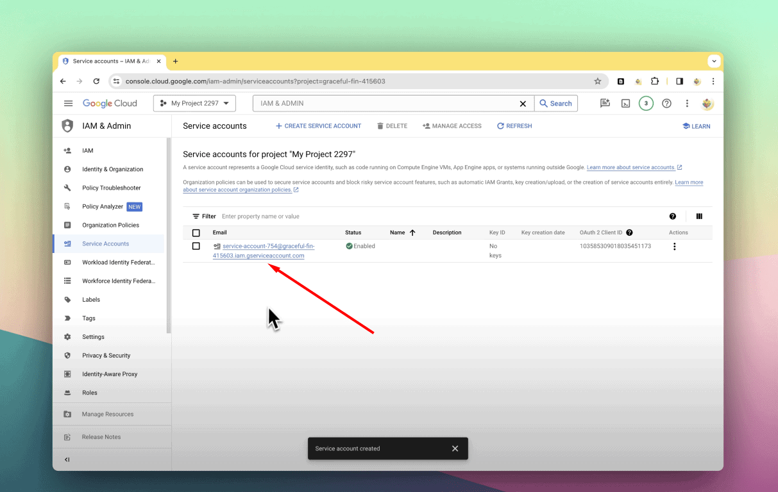Open a new browser tab with plus
This screenshot has height=492, width=778.
coord(175,61)
